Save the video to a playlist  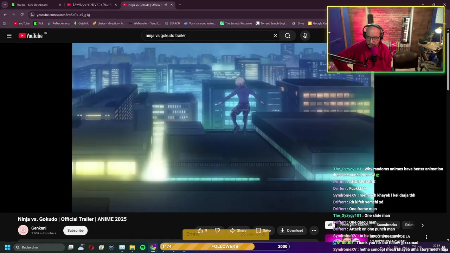click(x=263, y=231)
